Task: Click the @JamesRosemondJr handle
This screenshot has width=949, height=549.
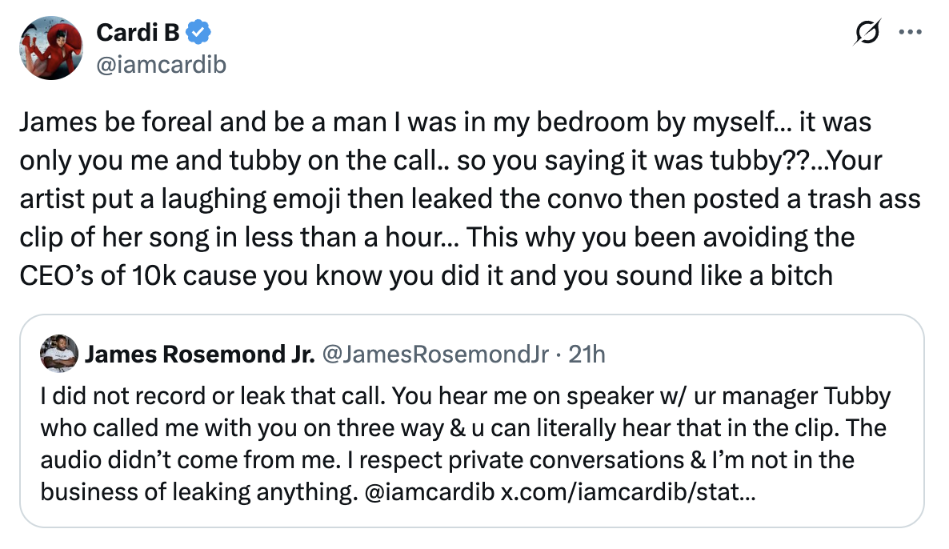Action: click(x=434, y=355)
